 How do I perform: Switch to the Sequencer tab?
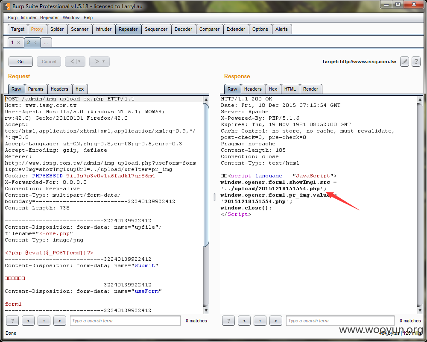(x=156, y=29)
